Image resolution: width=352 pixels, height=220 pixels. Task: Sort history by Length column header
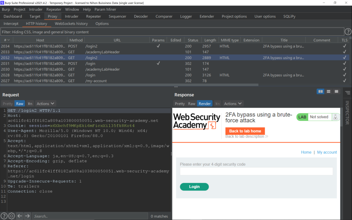point(210,40)
